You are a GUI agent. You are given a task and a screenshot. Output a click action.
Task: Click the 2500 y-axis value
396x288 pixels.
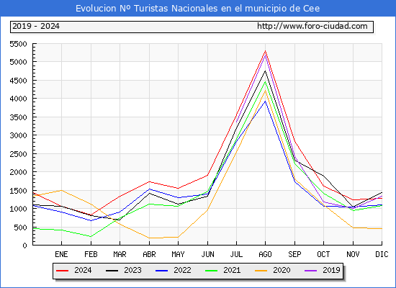coord(18,154)
